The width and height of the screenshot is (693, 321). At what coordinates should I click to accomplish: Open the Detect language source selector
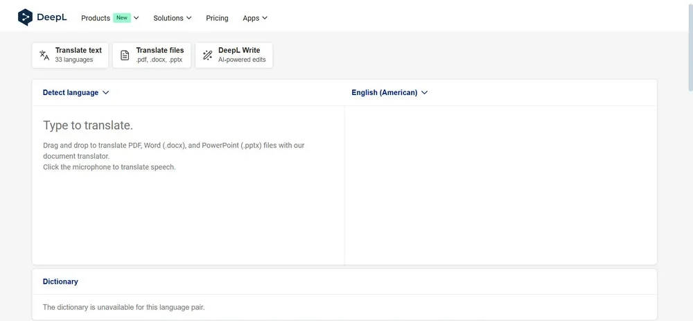(x=71, y=92)
